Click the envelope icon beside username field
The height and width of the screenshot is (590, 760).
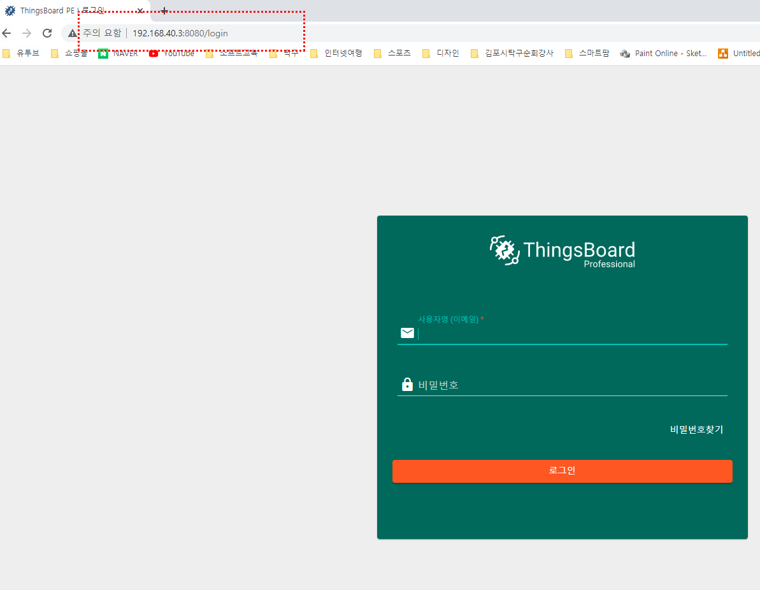coord(408,333)
